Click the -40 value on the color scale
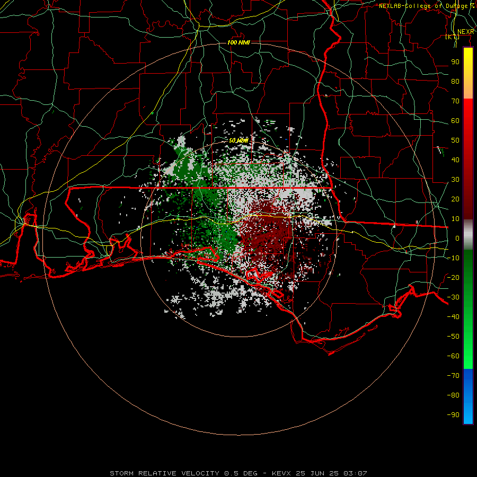Image resolution: width=477 pixels, height=477 pixels. (x=453, y=317)
